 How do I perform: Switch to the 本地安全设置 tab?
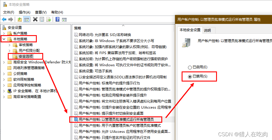point(190,30)
